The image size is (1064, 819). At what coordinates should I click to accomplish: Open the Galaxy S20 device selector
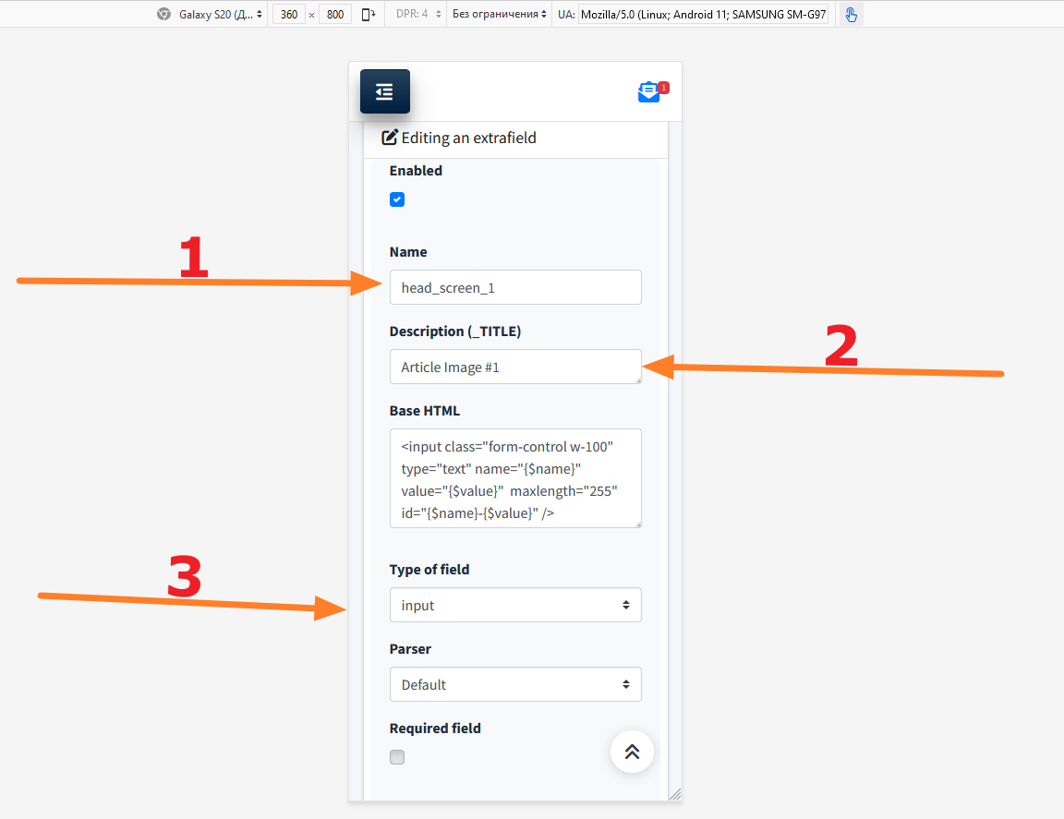221,14
